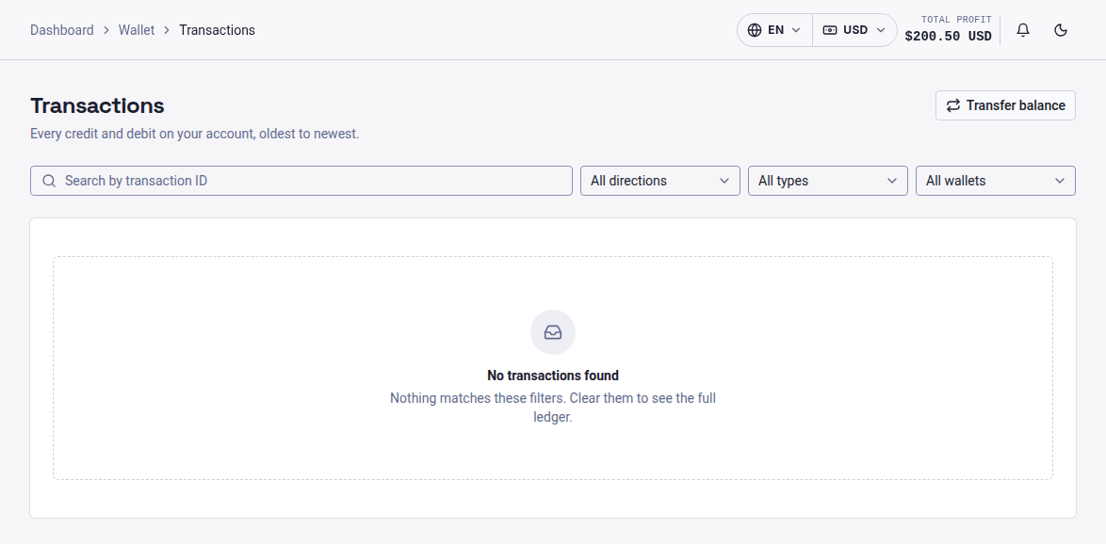
Task: Click the empty inbox tray icon
Action: tap(553, 332)
